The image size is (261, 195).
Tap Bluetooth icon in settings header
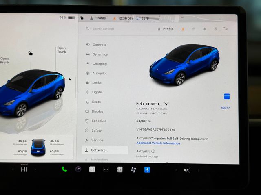216,29
